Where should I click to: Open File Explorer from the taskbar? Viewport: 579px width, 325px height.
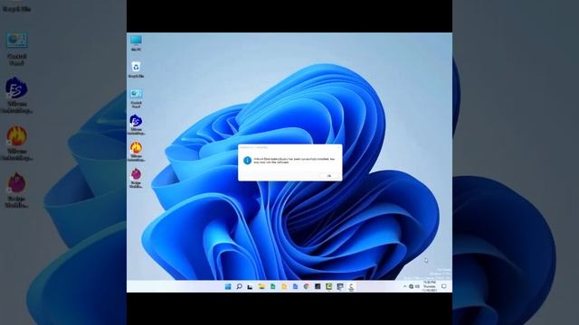tap(261, 286)
